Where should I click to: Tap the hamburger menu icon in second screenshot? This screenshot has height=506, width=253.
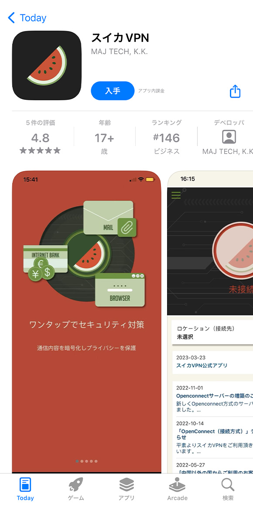(x=176, y=195)
